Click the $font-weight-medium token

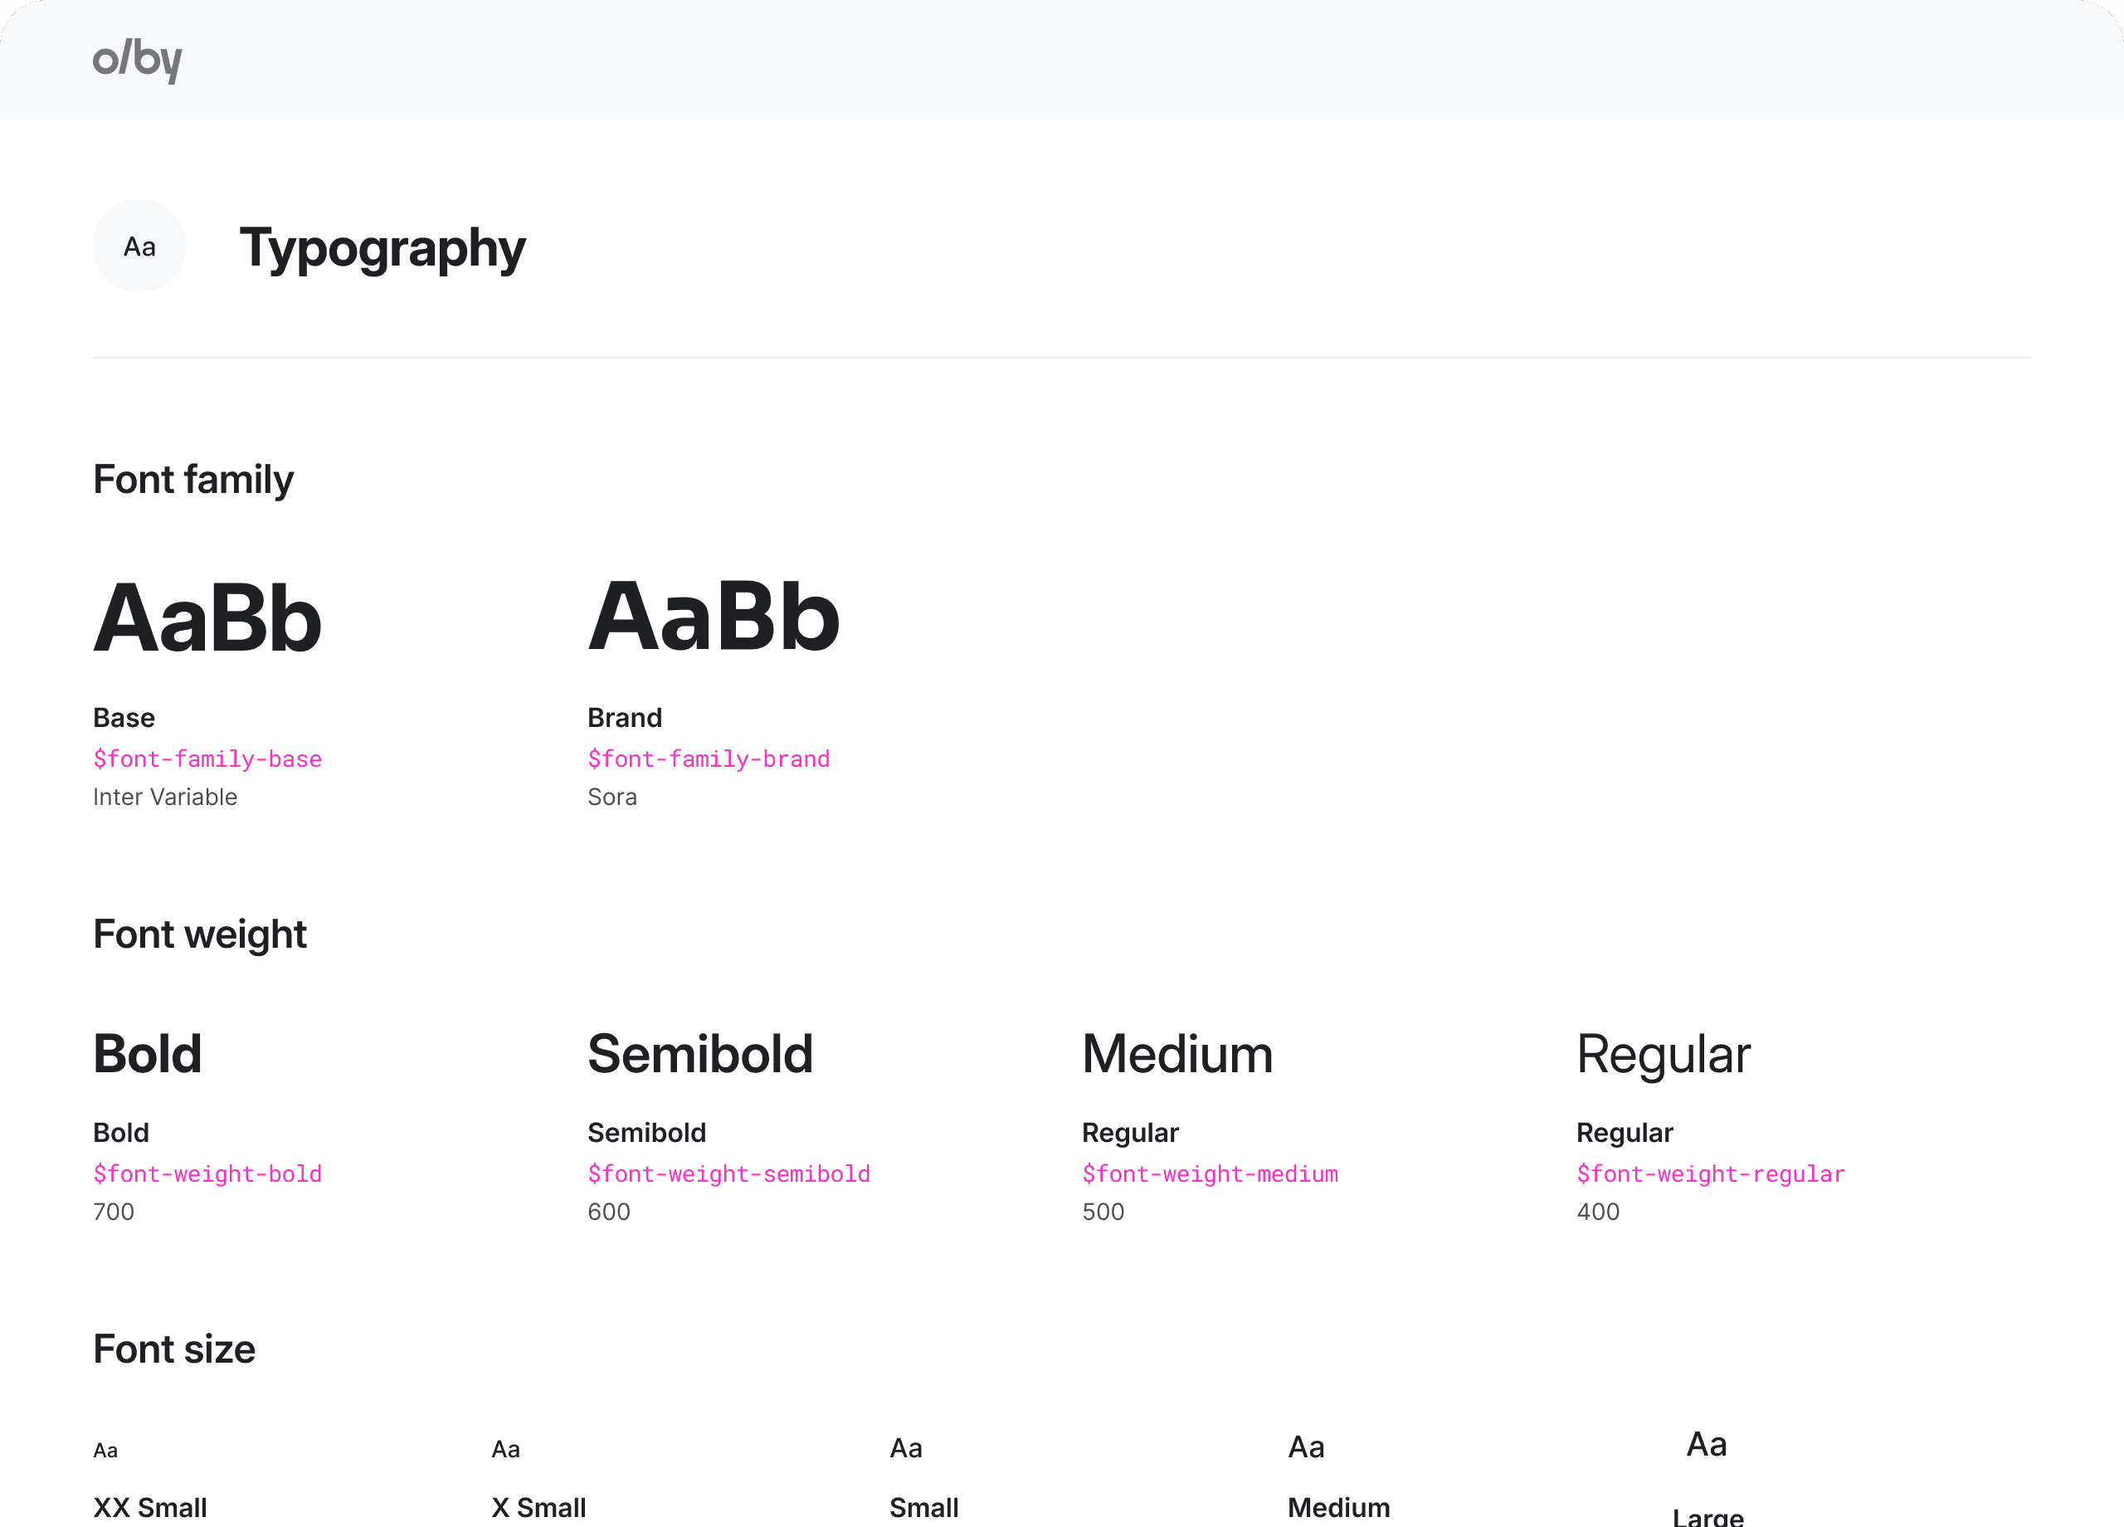tap(1210, 1173)
